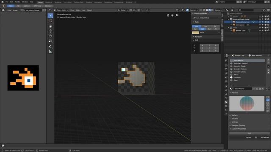Open the File menu
This screenshot has width=271, height=152.
(7, 2)
